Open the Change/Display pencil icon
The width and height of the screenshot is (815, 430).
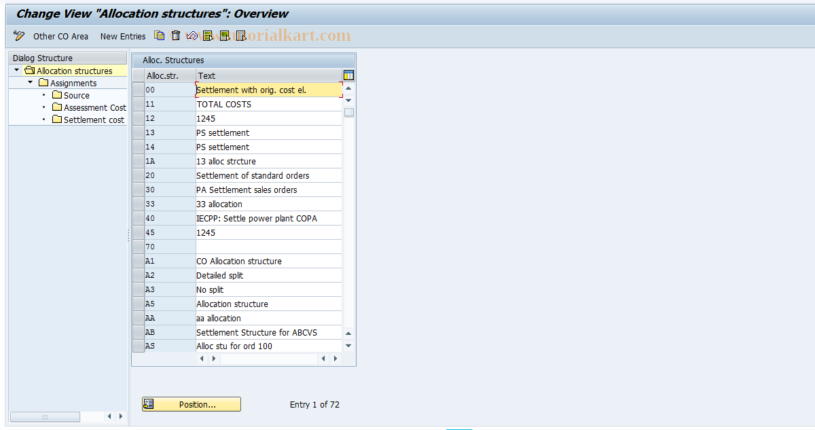(x=18, y=35)
